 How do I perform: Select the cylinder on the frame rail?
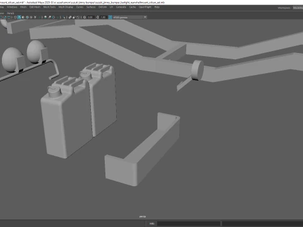pyautogui.click(x=198, y=70)
